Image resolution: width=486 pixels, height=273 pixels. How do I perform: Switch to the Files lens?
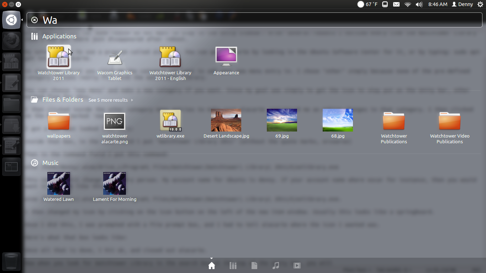coord(254,266)
